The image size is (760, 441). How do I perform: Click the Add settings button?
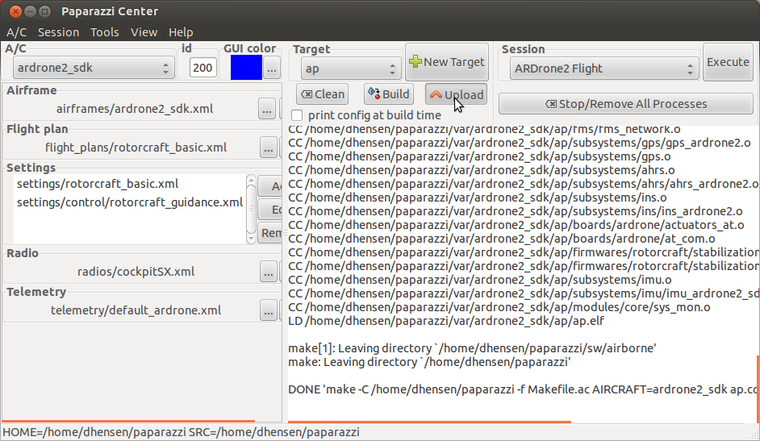(x=270, y=186)
